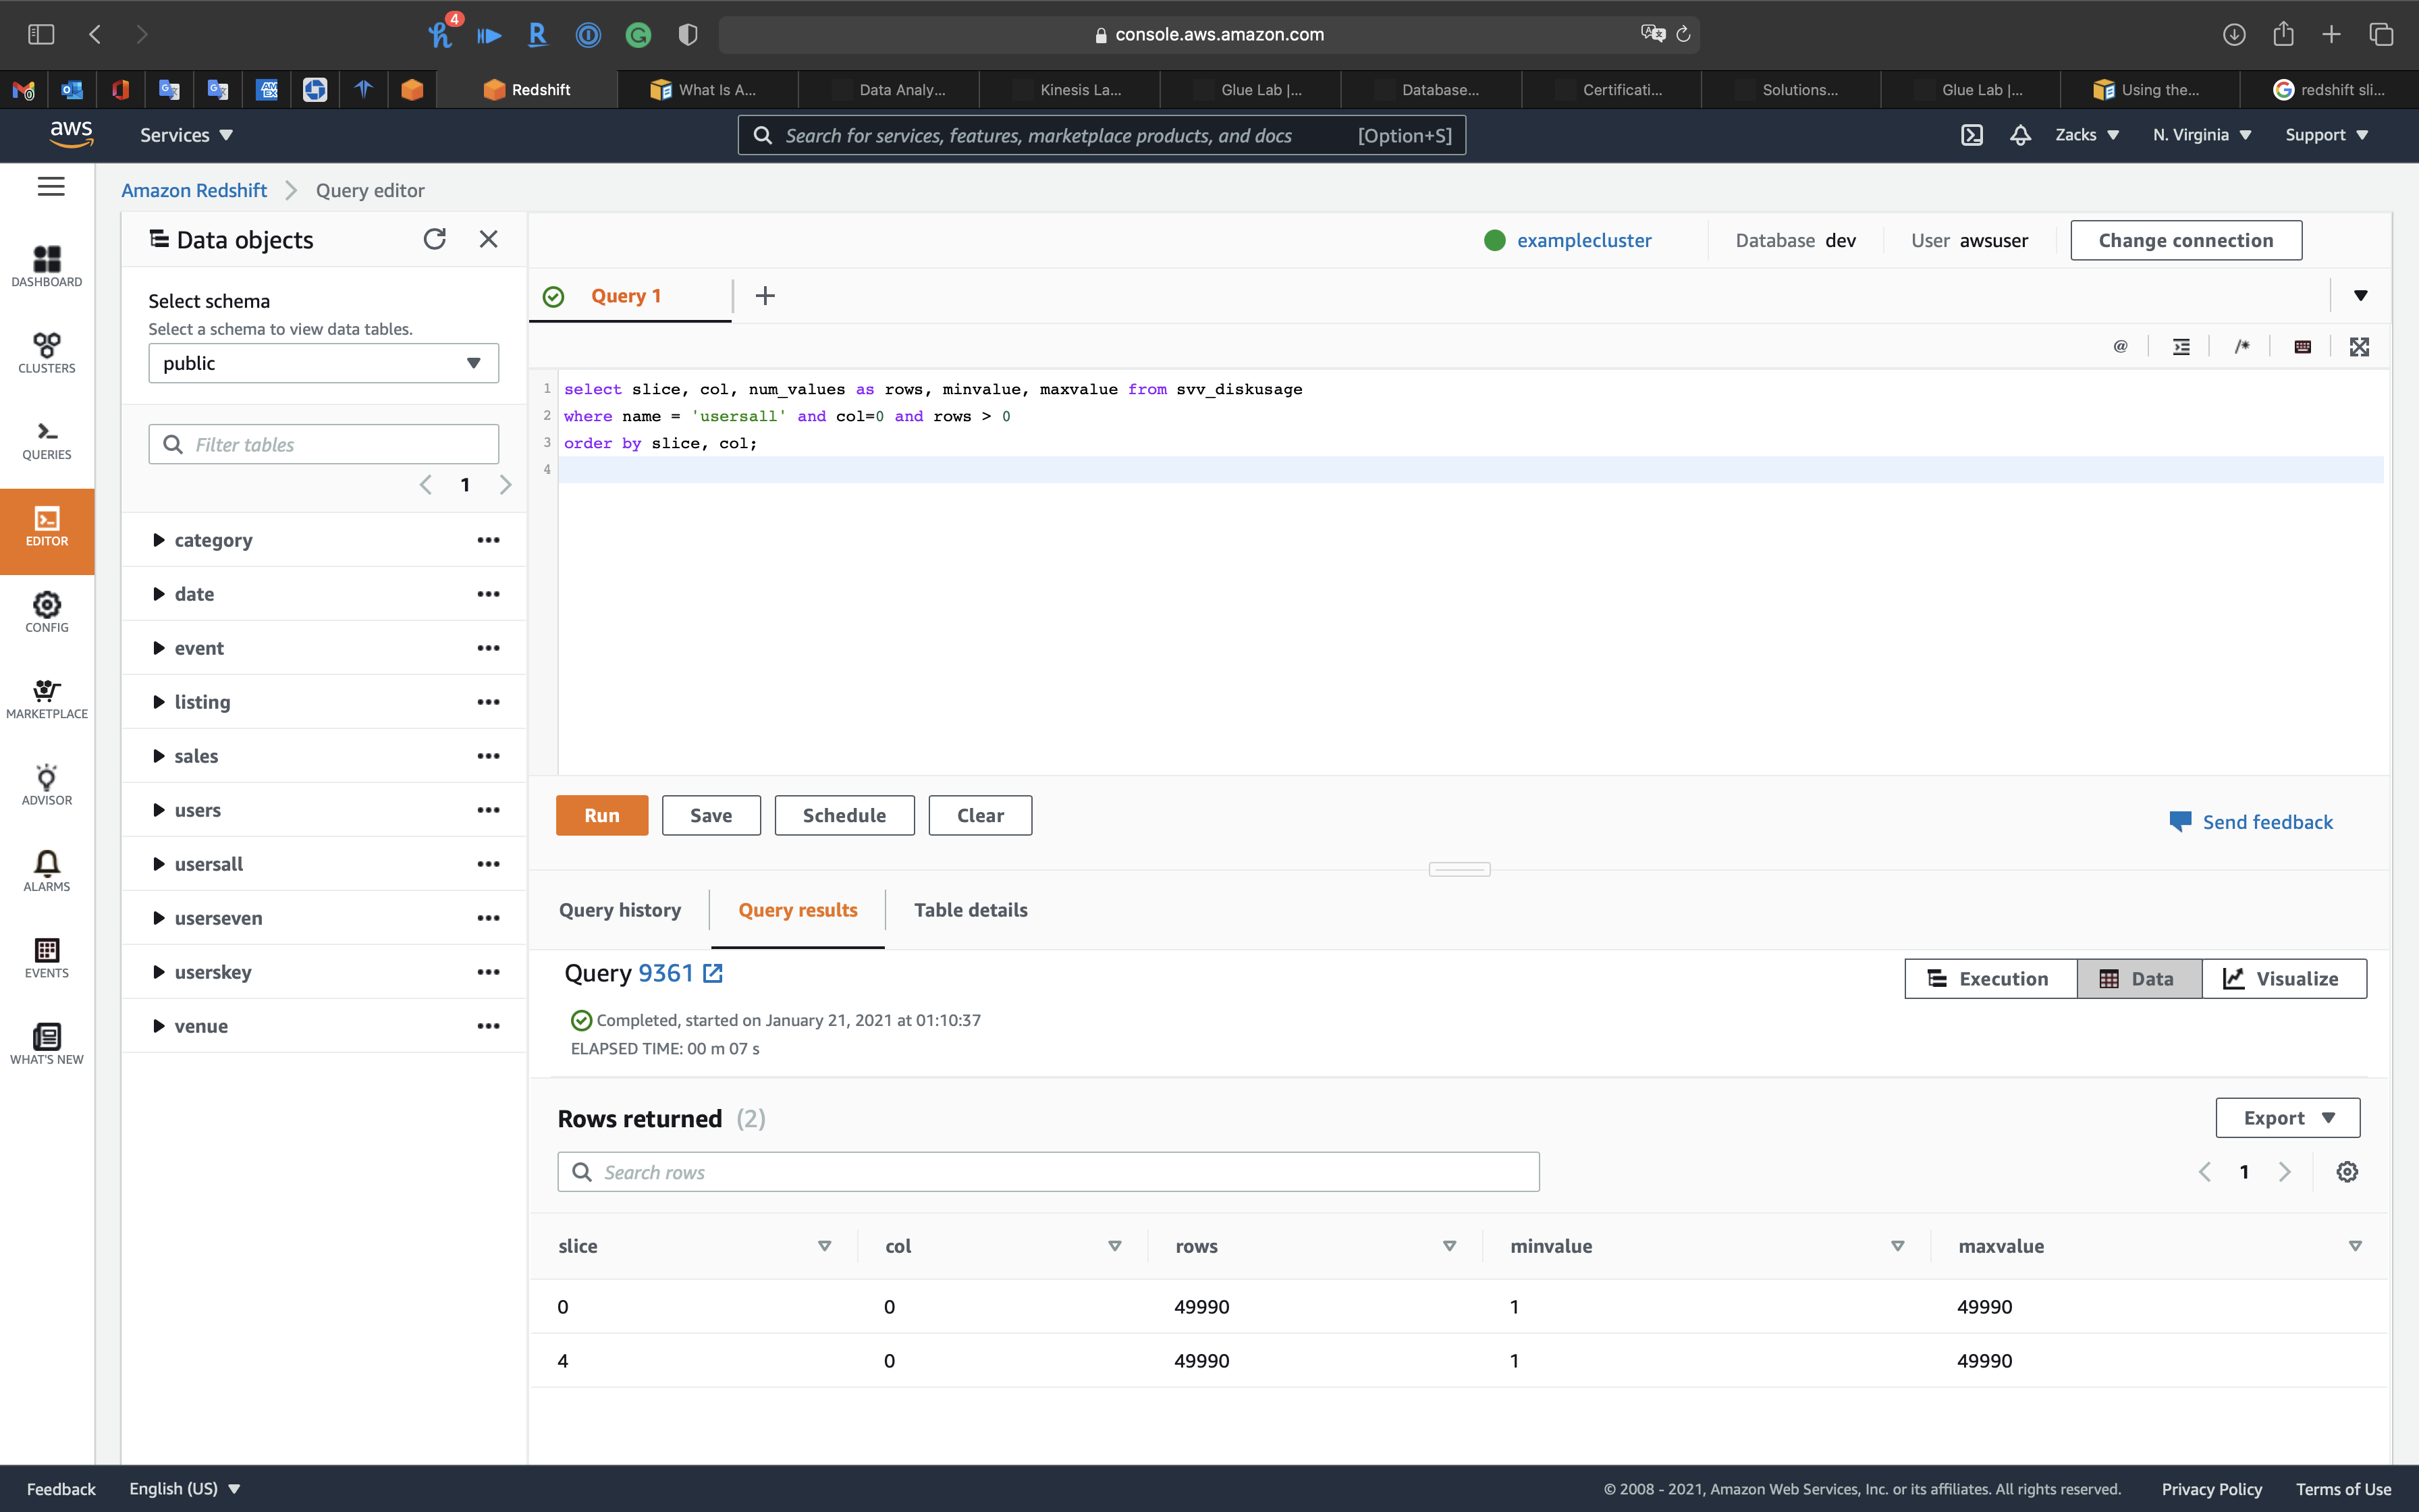Viewport: 2419px width, 1512px height.
Task: Toggle full-screen editor mode icon
Action: [2359, 347]
